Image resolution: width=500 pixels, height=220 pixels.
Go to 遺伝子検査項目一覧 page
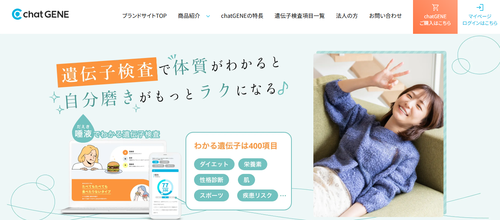(300, 16)
